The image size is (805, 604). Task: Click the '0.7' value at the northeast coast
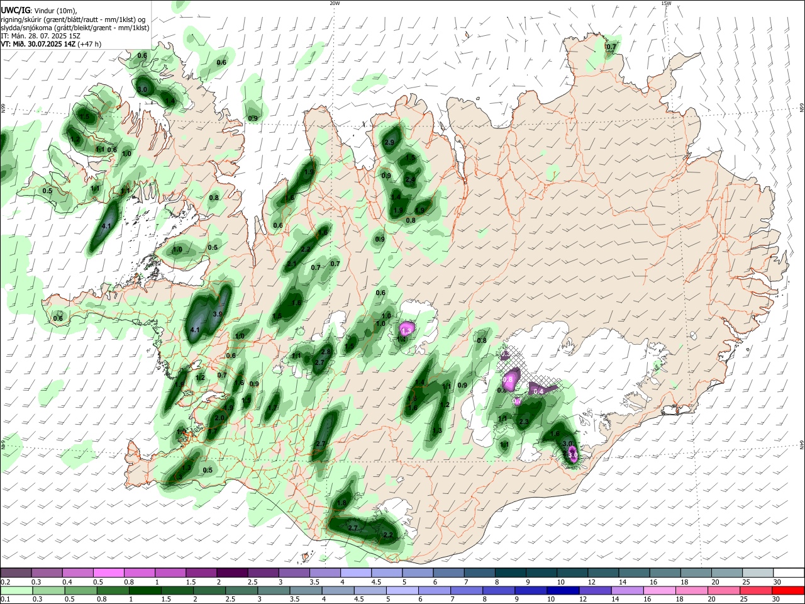[x=611, y=47]
